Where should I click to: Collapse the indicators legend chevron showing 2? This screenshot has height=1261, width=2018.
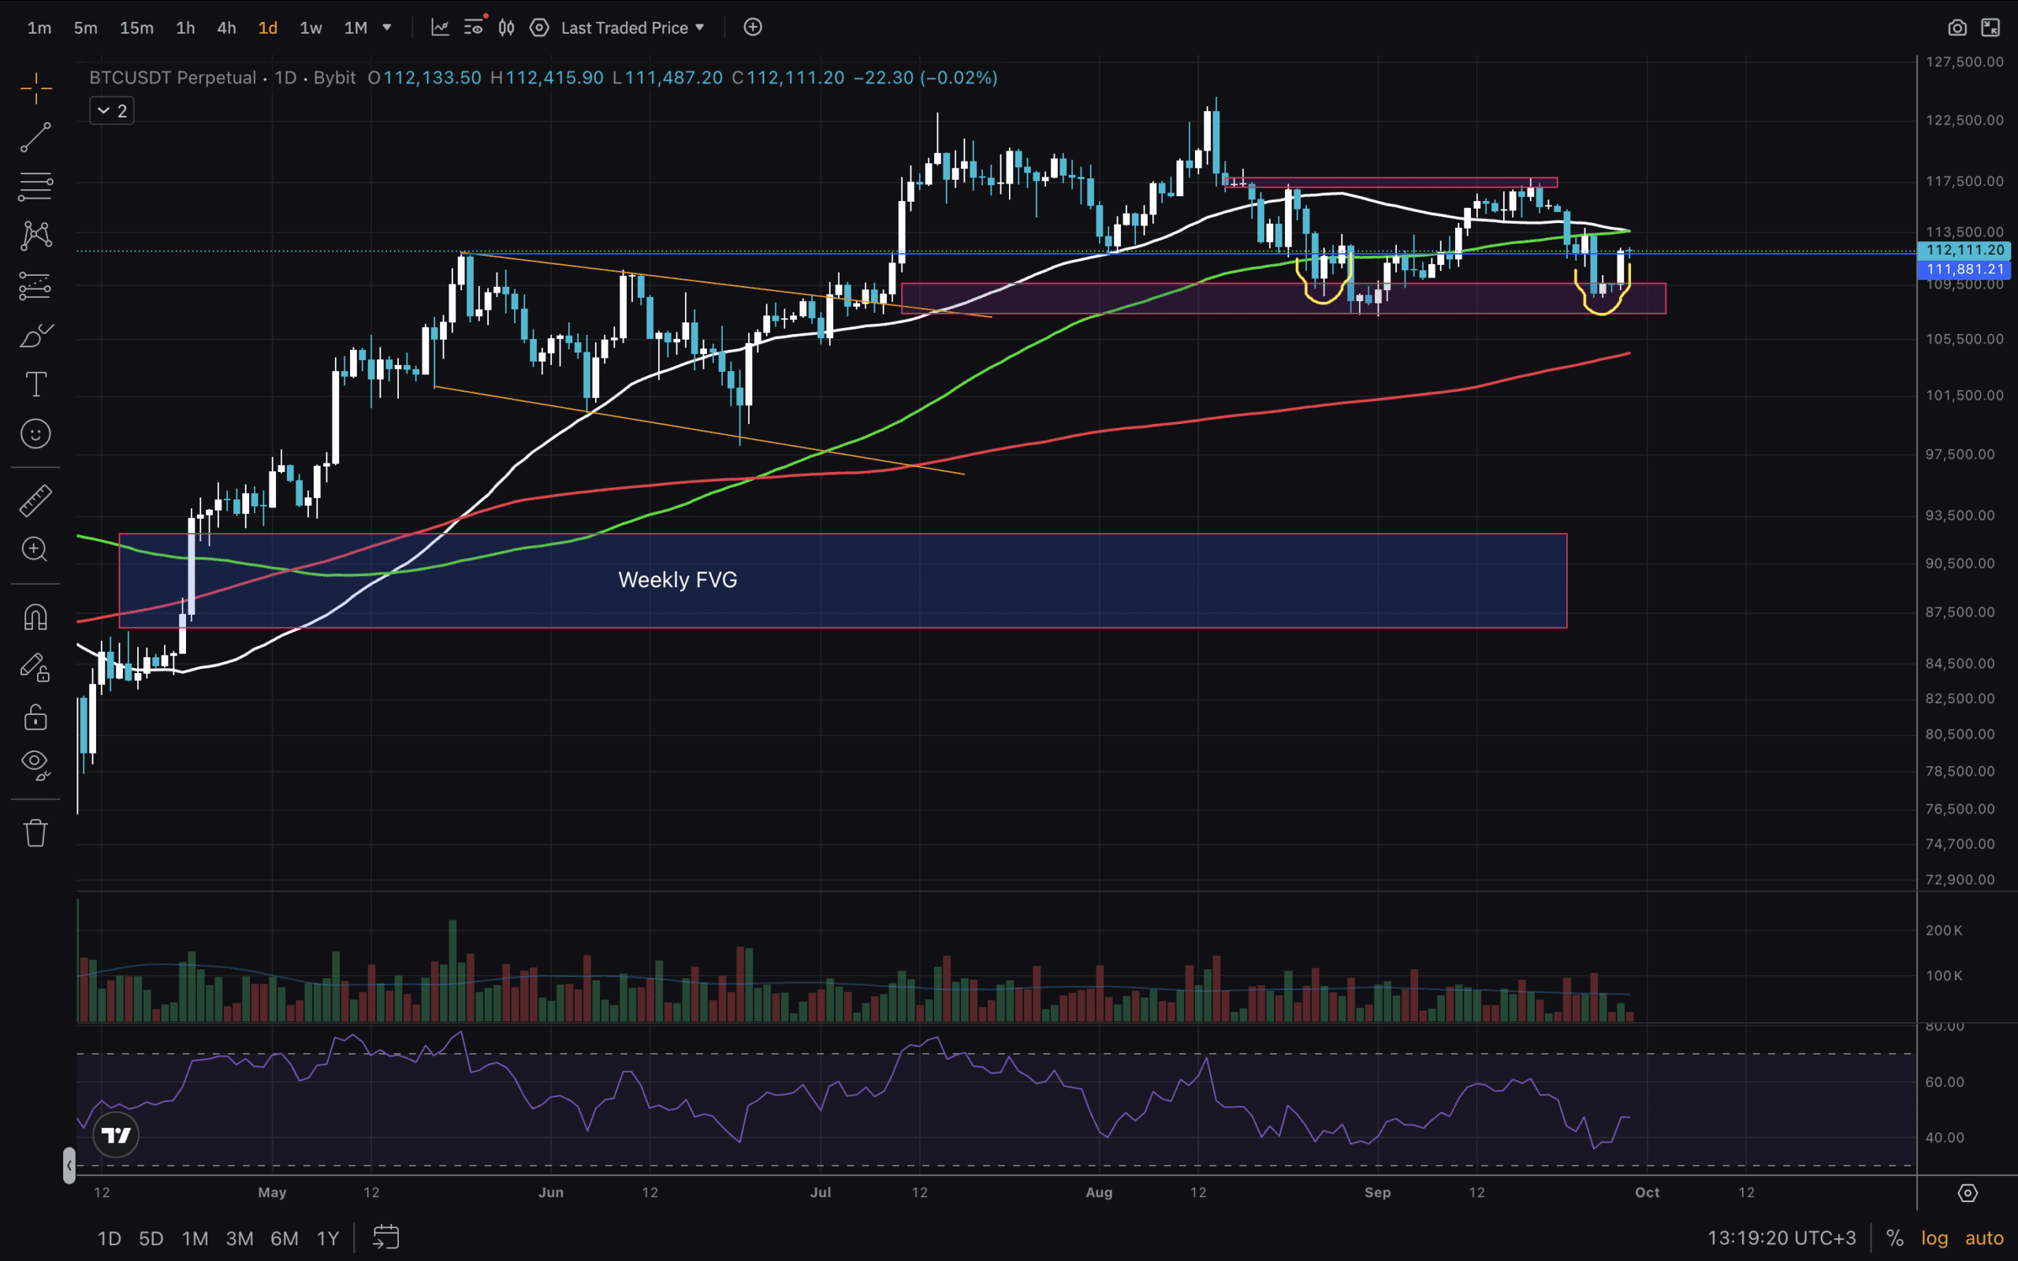111,110
